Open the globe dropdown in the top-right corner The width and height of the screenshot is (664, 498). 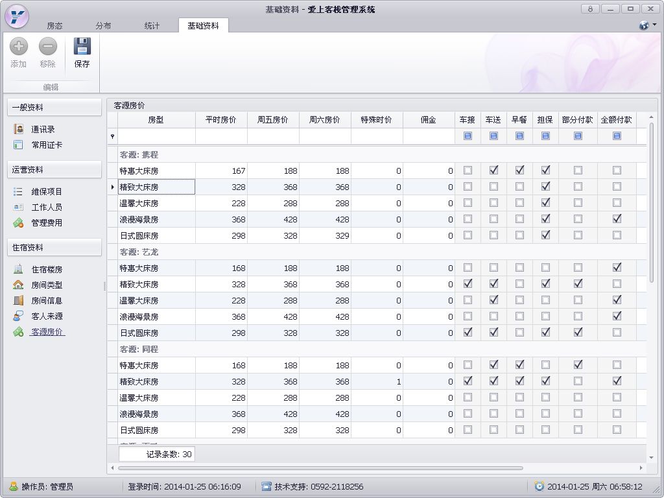[648, 25]
